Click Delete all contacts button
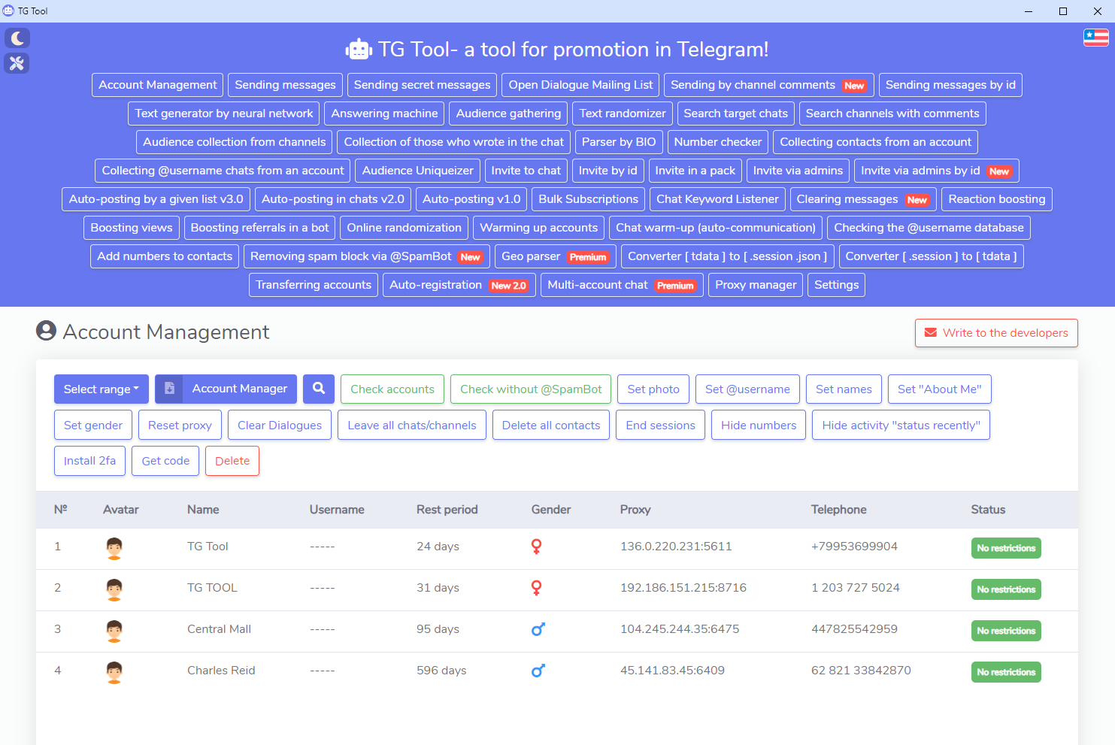 tap(551, 425)
